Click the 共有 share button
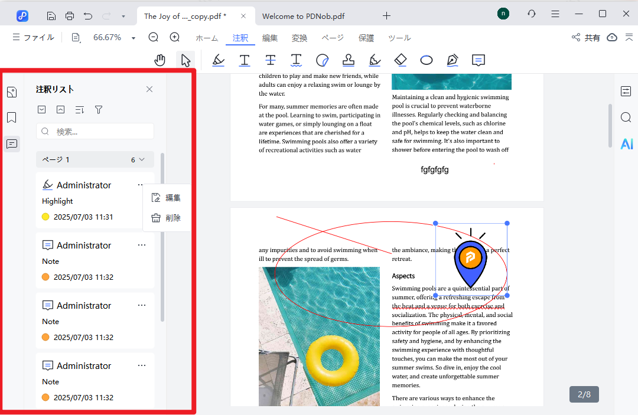 tap(585, 38)
